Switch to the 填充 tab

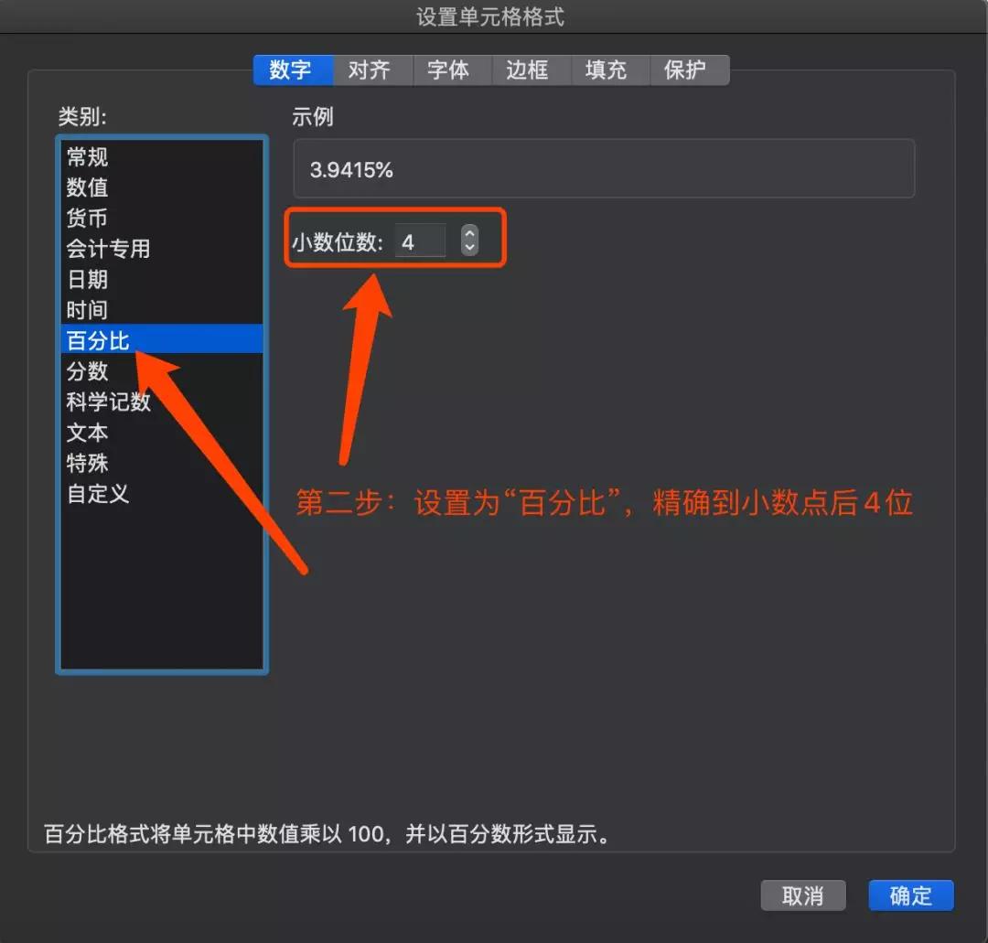[608, 70]
